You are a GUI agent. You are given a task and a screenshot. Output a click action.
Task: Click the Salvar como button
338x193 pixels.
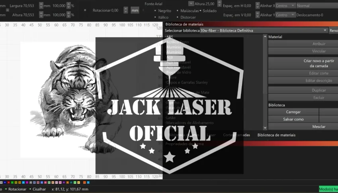click(x=293, y=119)
